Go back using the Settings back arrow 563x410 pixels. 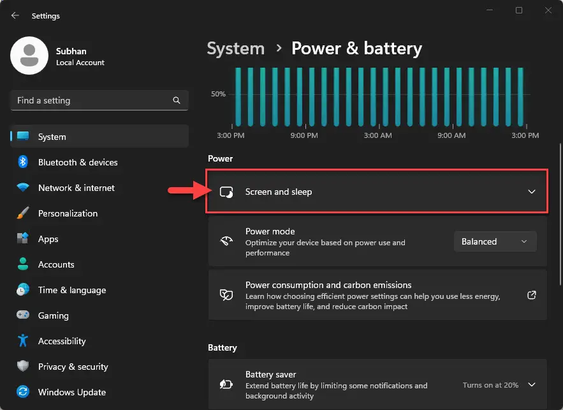pos(15,15)
